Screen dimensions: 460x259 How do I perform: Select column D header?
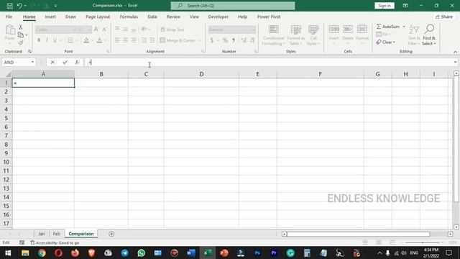[x=201, y=74]
